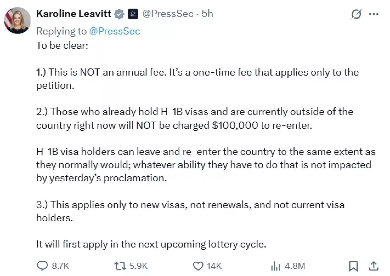Viewport: 390px width, 276px height.
Task: Click the blue verified checkmark badge
Action: (119, 14)
